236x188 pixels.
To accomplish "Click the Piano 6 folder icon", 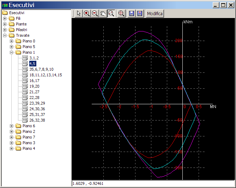I will tap(18, 126).
